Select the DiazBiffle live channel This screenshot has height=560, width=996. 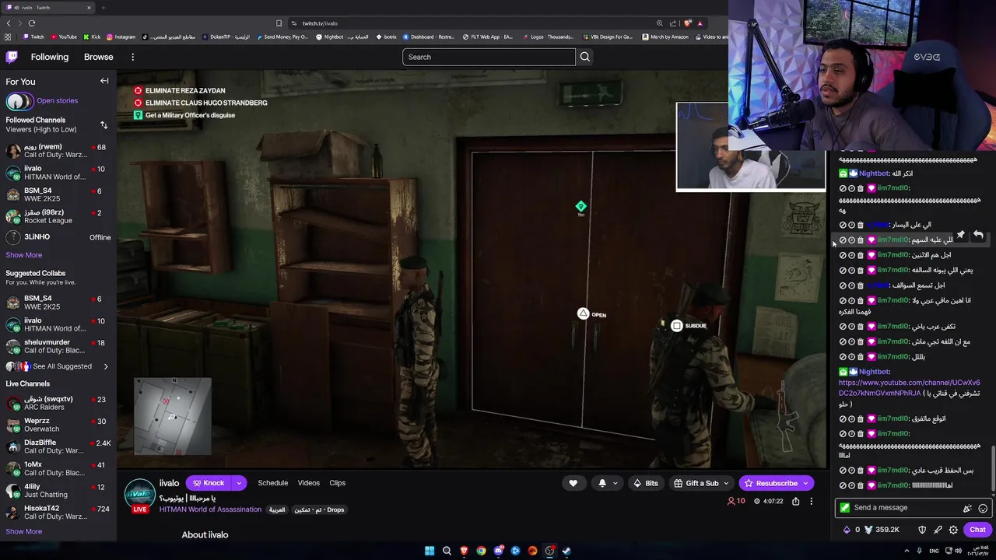(x=58, y=446)
